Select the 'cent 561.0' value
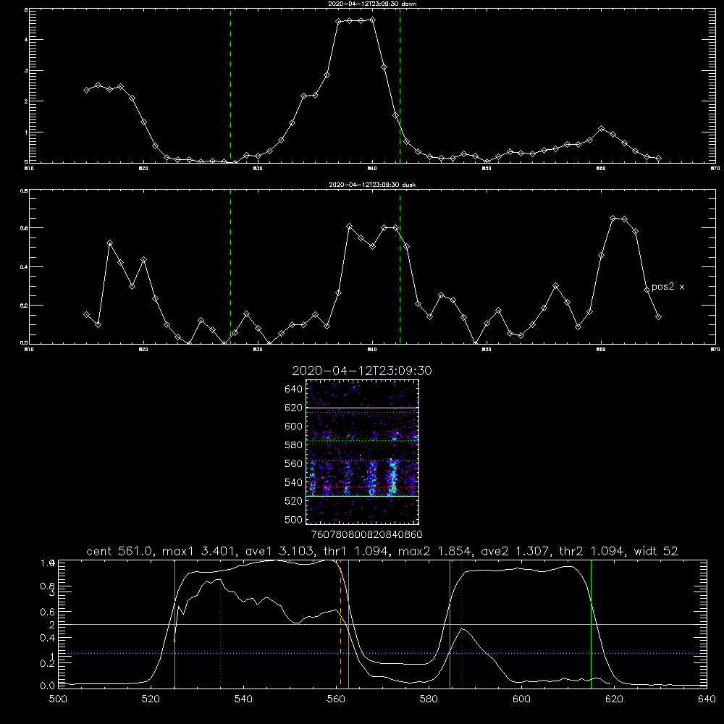Viewport: 724px width, 724px height. (119, 551)
